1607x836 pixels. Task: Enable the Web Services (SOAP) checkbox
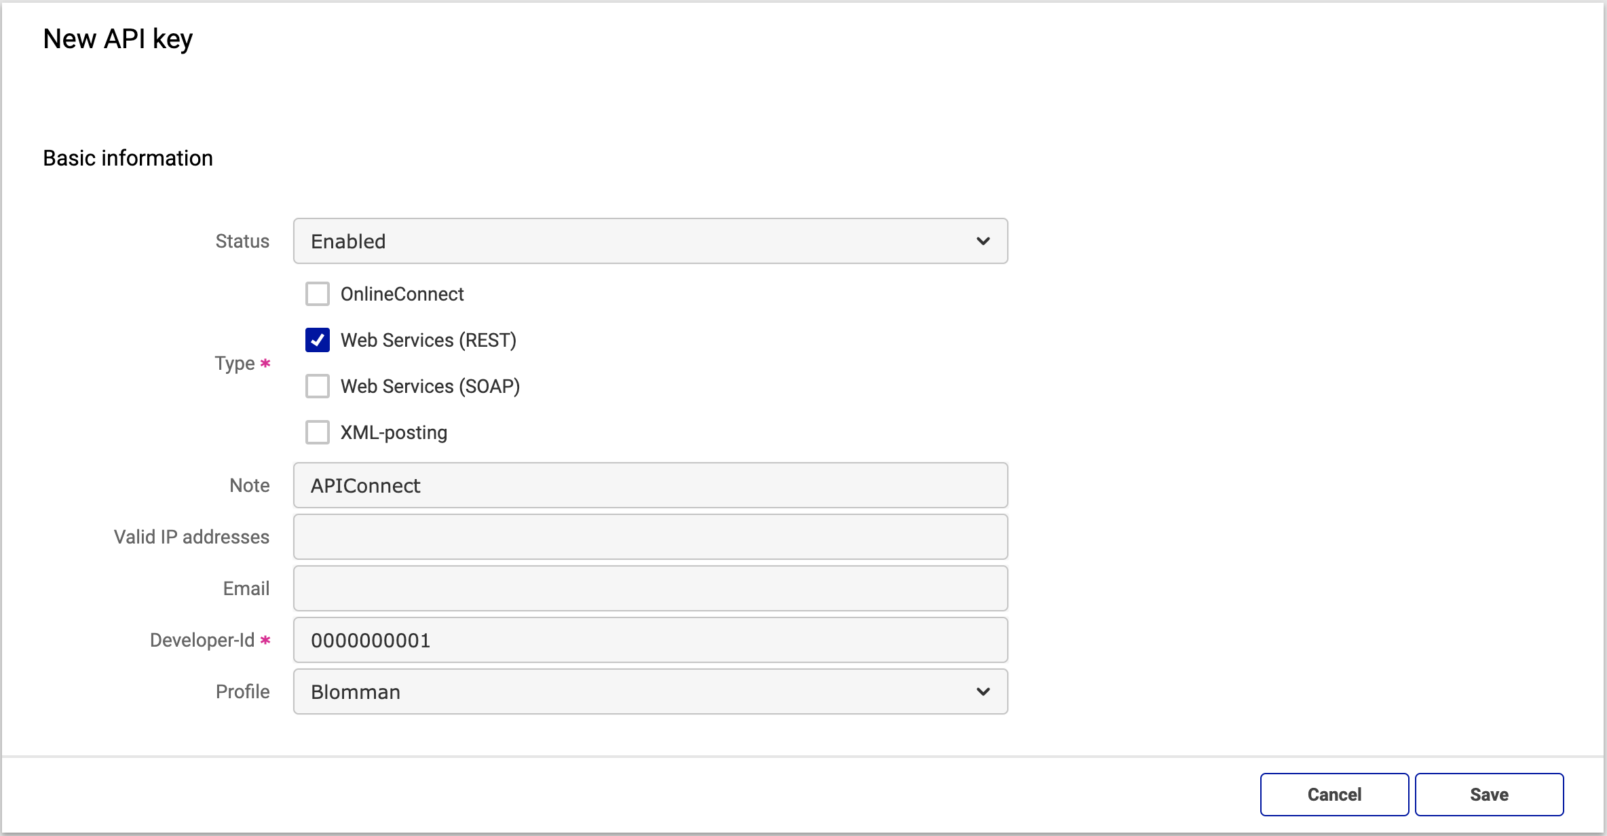tap(318, 386)
